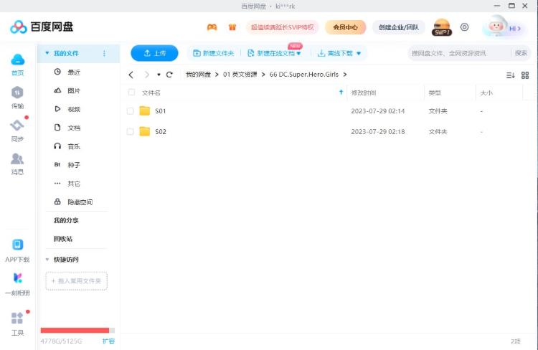The image size is (538, 350).
Task: Click the 扩容 expand storage link
Action: point(108,341)
